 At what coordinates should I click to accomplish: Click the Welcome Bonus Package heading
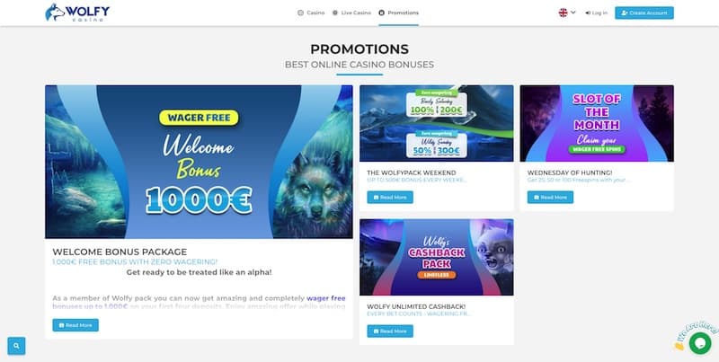click(x=120, y=252)
